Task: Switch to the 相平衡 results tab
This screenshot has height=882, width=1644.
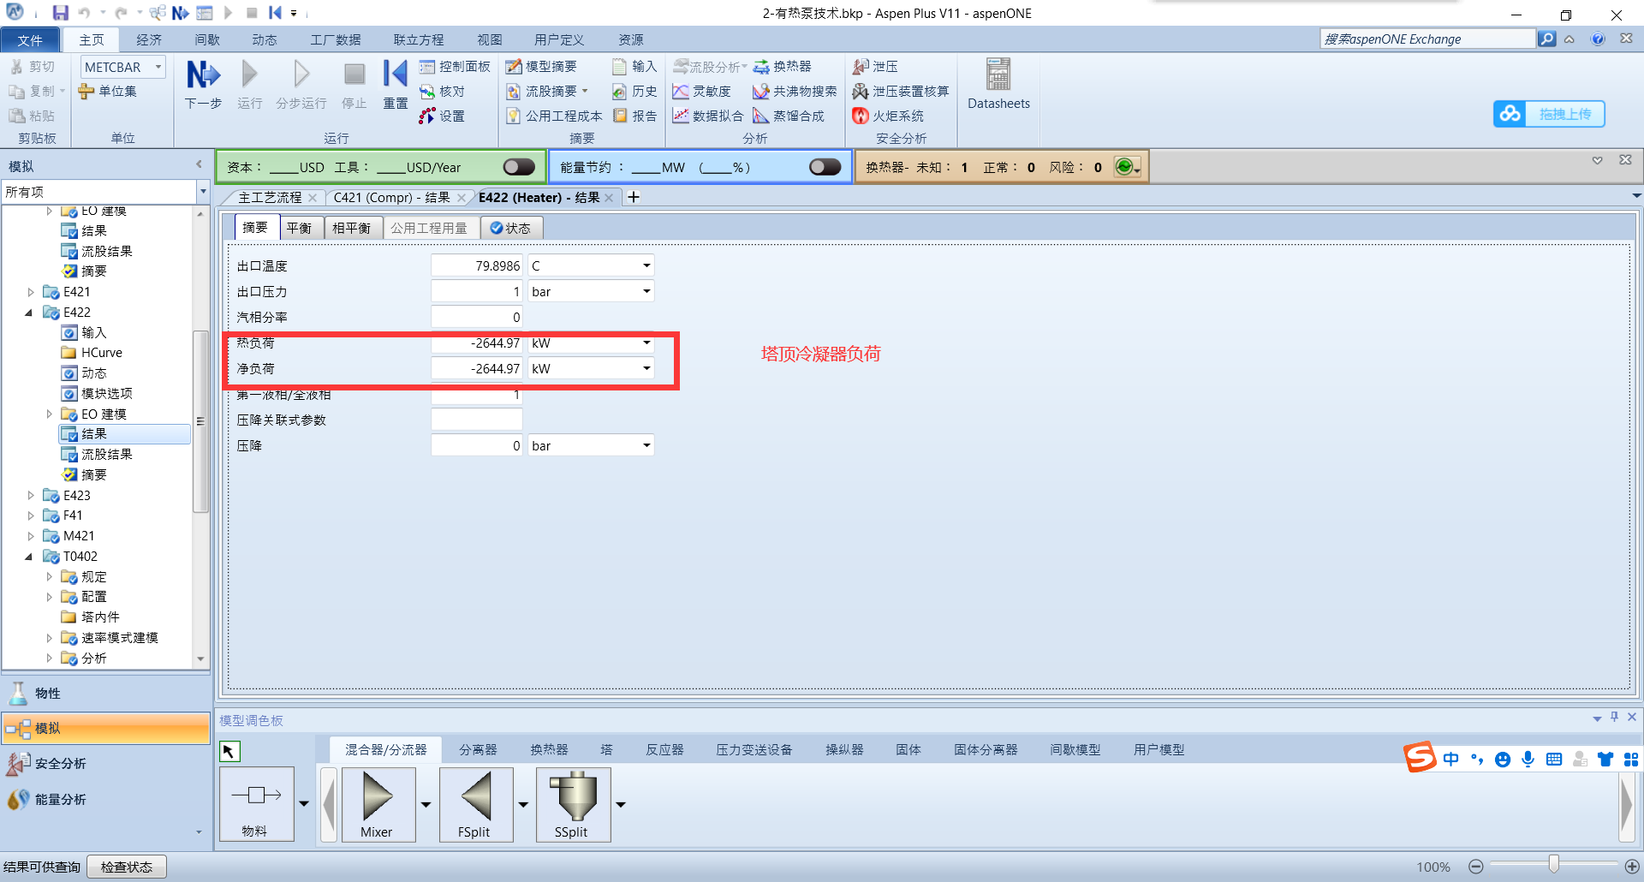Action: click(x=351, y=228)
